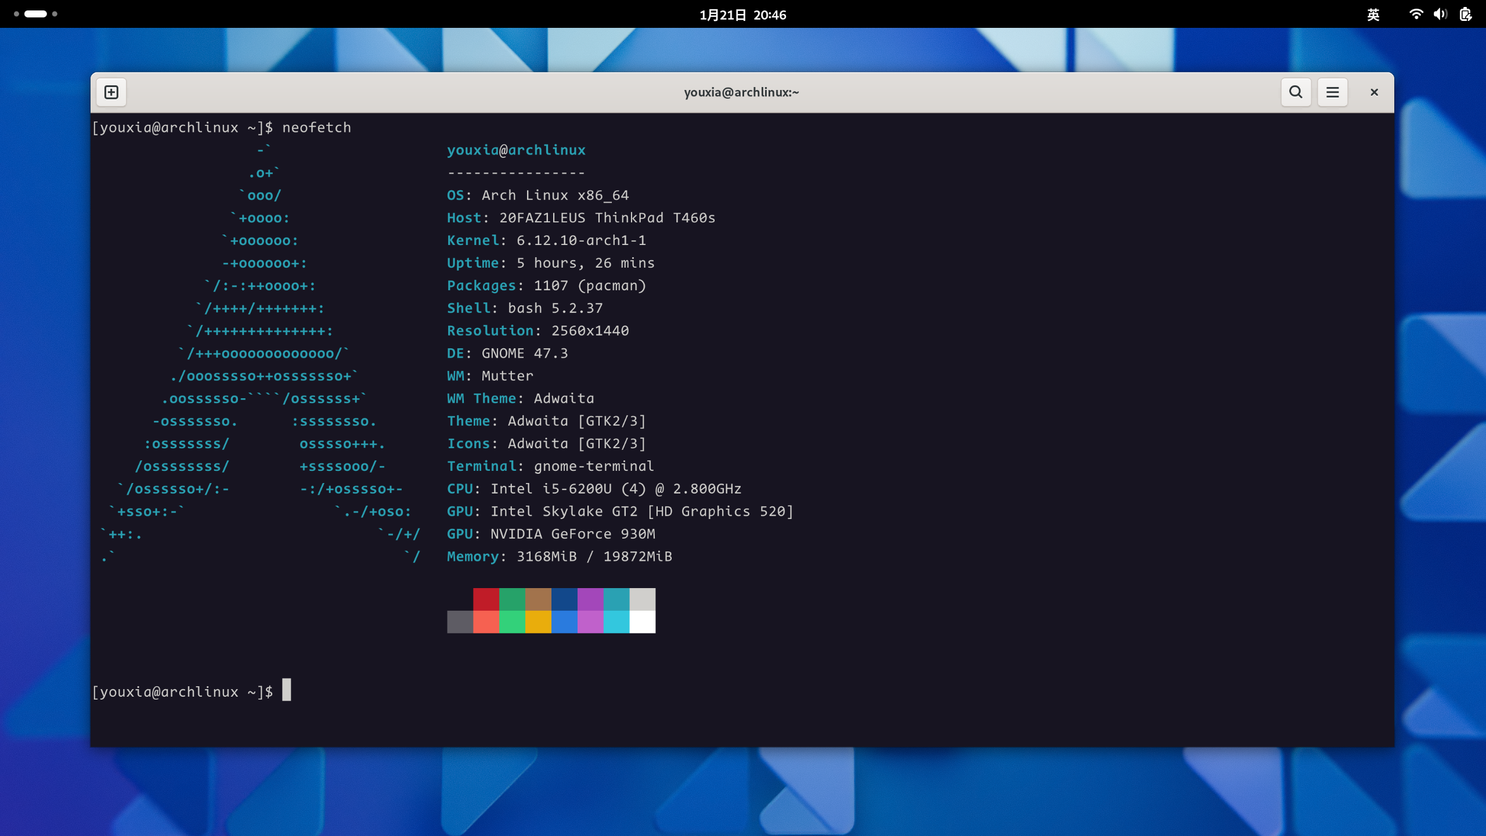Click the blinking cursor at the shell prompt
The height and width of the screenshot is (836, 1486).
[287, 691]
